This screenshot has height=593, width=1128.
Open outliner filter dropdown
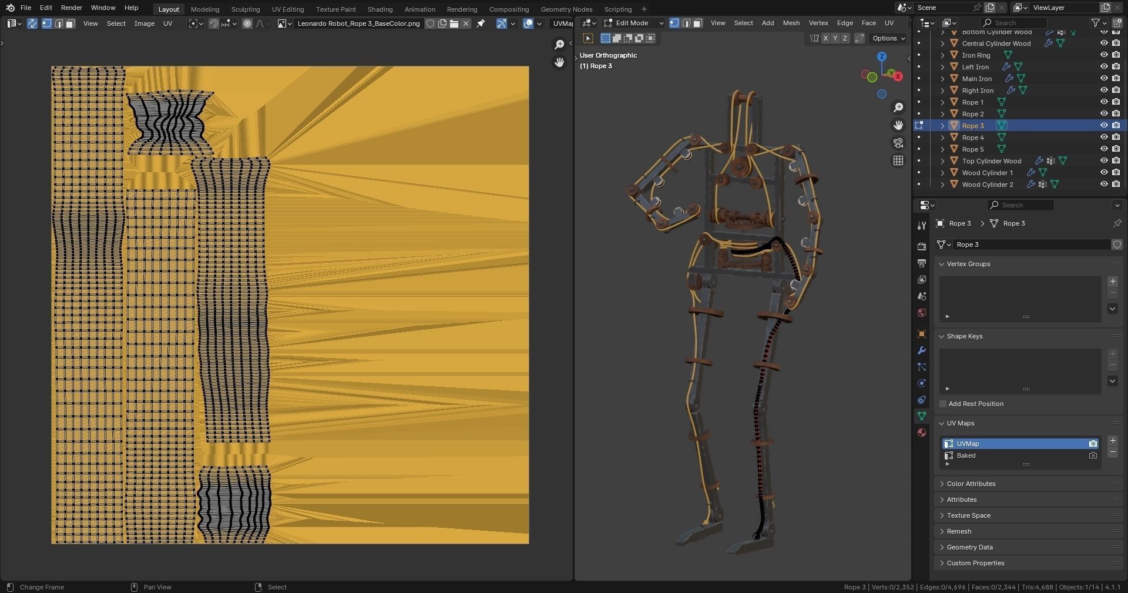tap(1099, 23)
